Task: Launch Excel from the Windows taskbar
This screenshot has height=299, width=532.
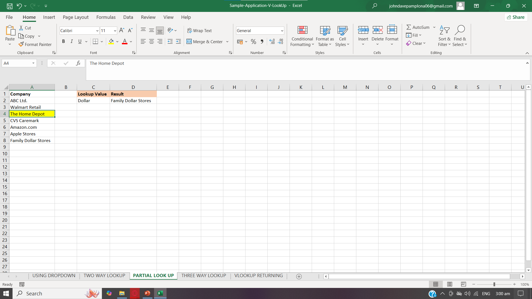Action: pos(160,293)
